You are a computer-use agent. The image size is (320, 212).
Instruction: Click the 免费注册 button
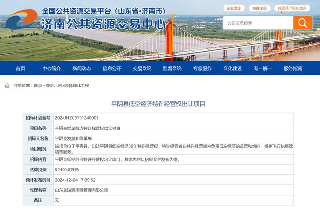(260, 8)
